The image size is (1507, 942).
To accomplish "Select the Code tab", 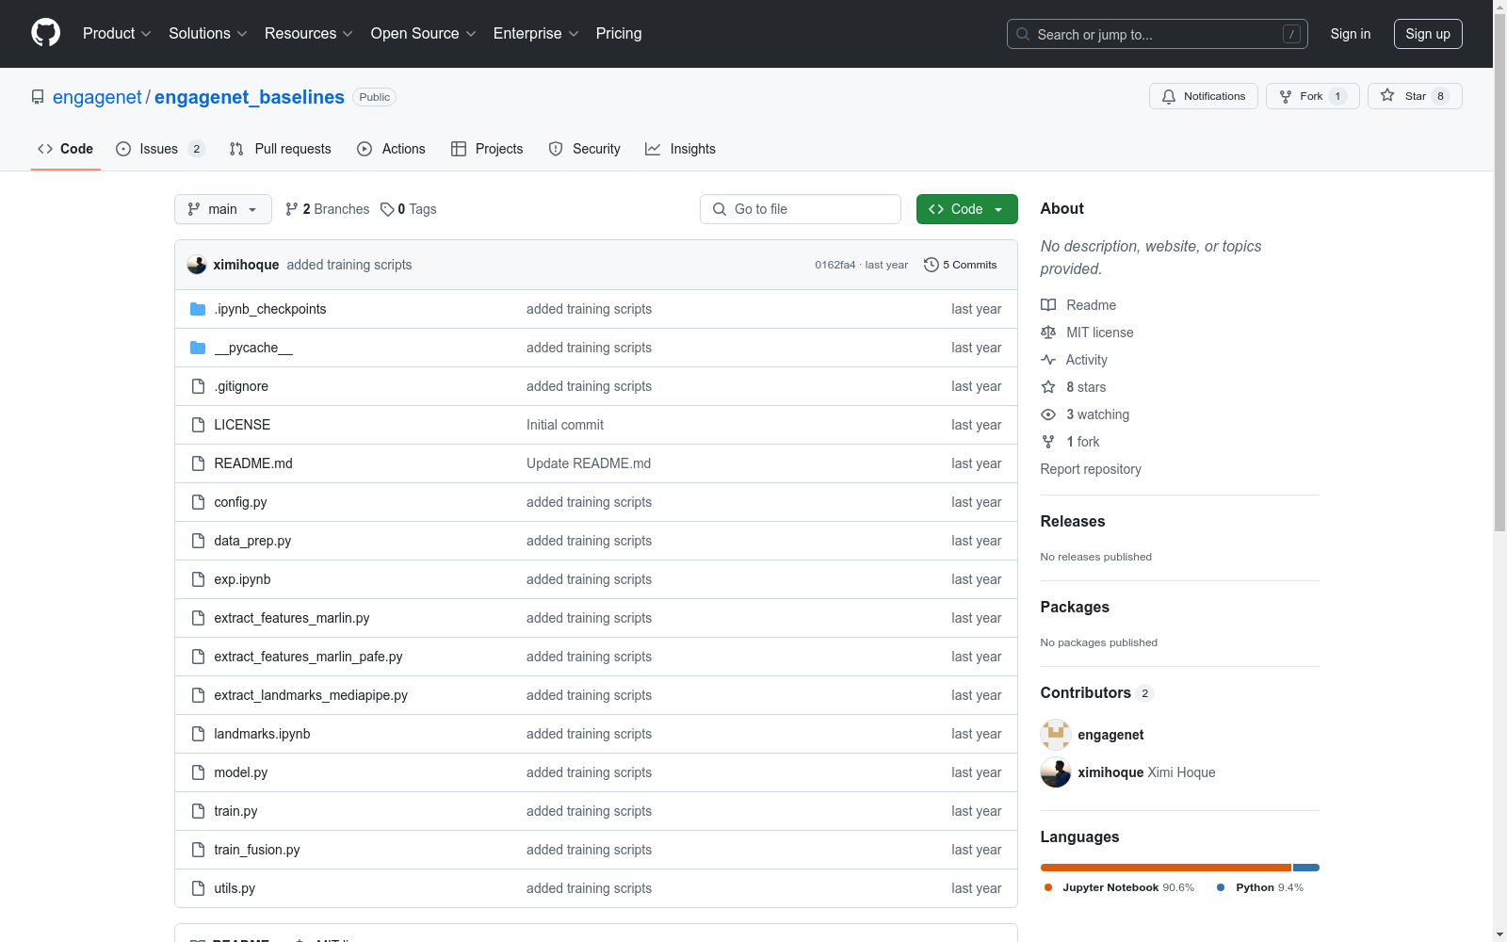I will point(66,149).
